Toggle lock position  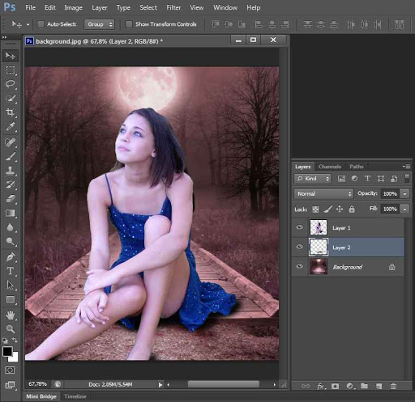tap(340, 209)
